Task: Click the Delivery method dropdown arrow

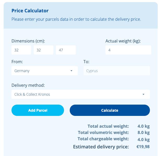Action: 143,94
